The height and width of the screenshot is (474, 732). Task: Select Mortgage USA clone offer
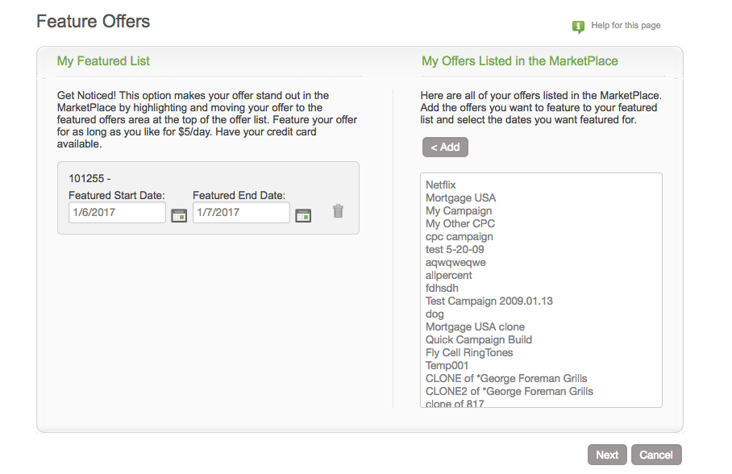[541, 327]
